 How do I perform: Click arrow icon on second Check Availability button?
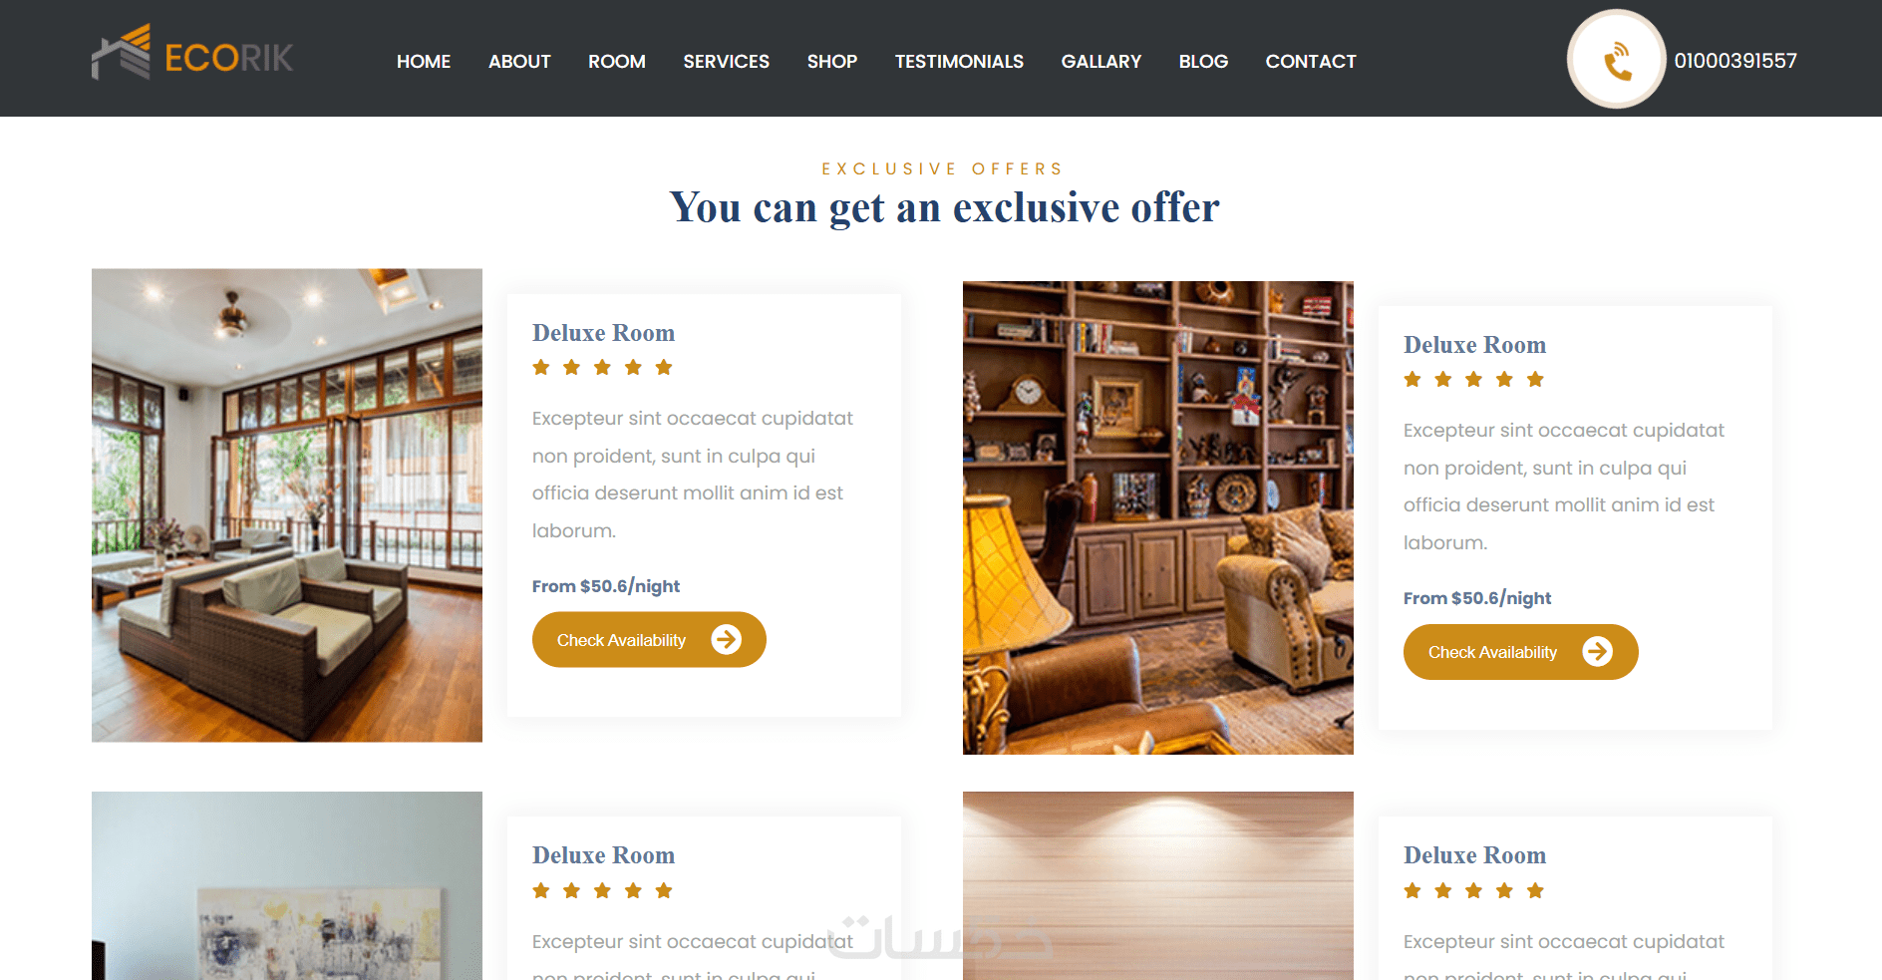coord(1597,652)
